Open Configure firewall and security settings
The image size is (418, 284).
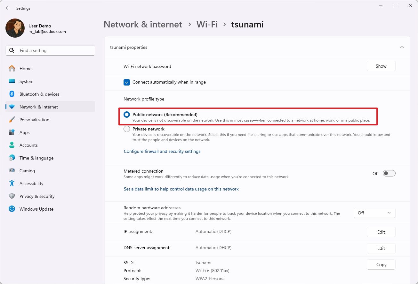tap(162, 151)
